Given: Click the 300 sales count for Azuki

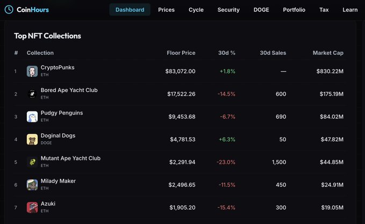Looking at the screenshot, I should point(281,207).
